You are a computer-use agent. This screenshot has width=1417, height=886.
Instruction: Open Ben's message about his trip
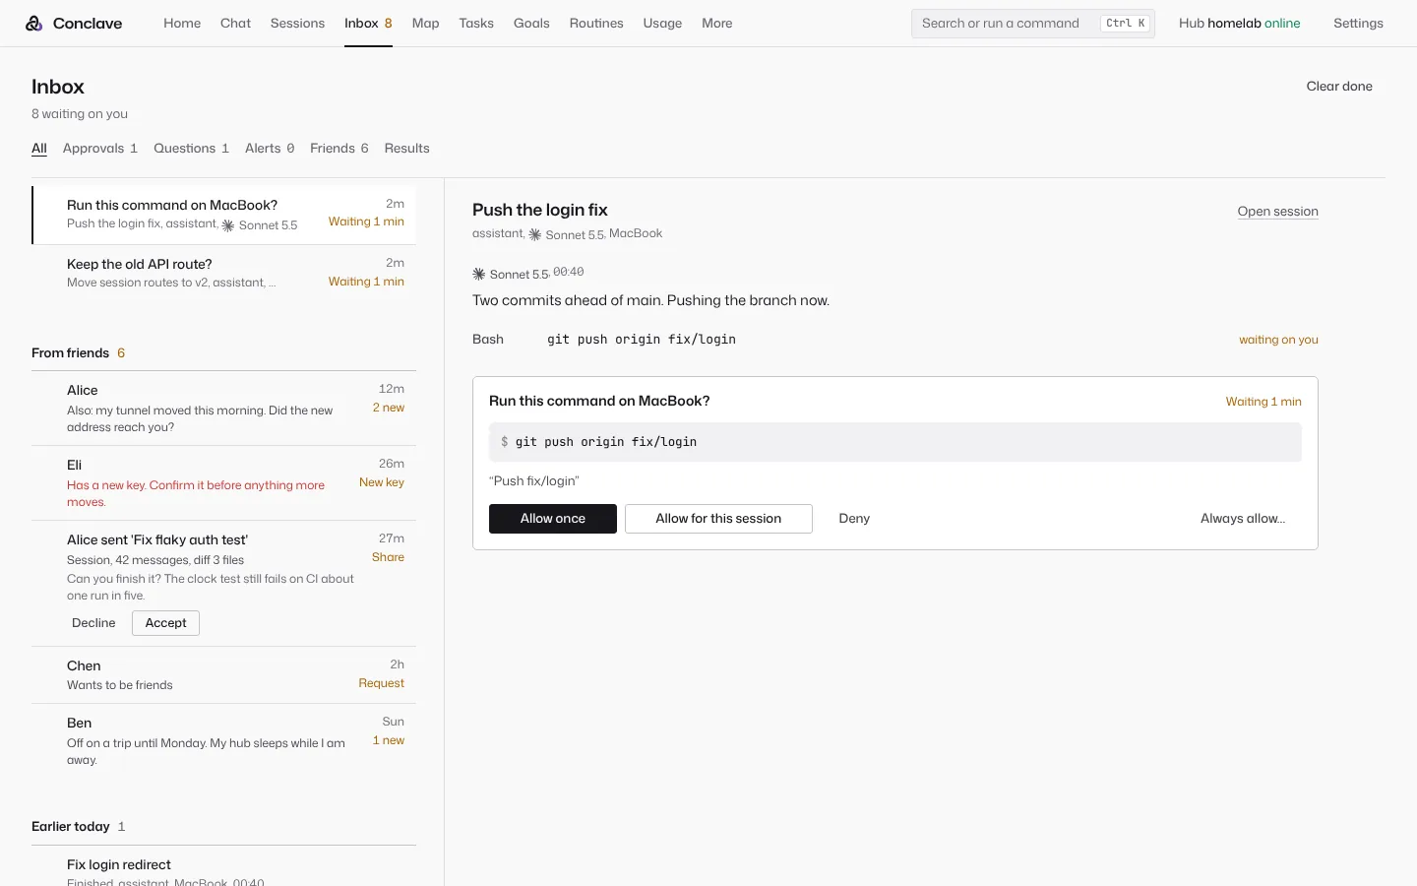pos(224,740)
